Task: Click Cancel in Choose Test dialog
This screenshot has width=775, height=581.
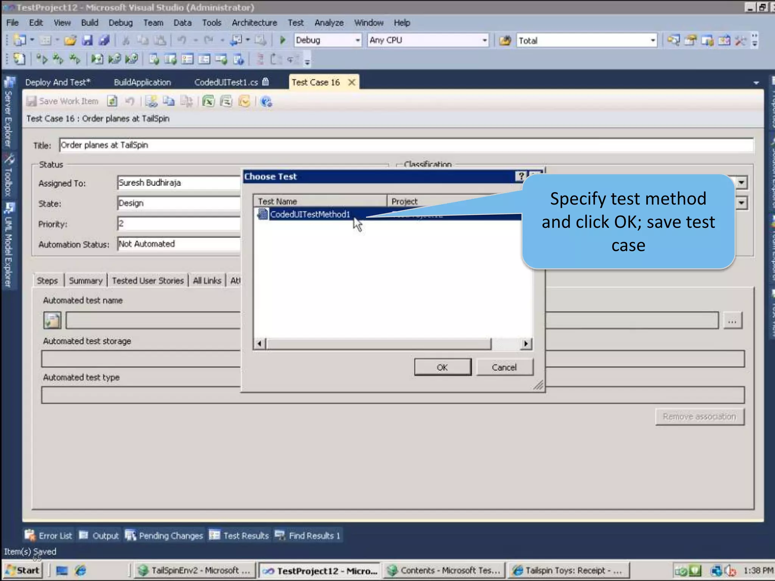Action: pos(504,367)
